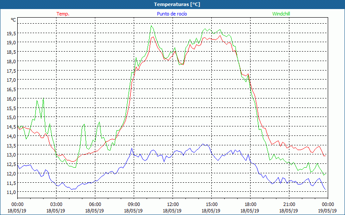Click the "11,5" y-axis value
This screenshot has height=215, width=345.
12,183
